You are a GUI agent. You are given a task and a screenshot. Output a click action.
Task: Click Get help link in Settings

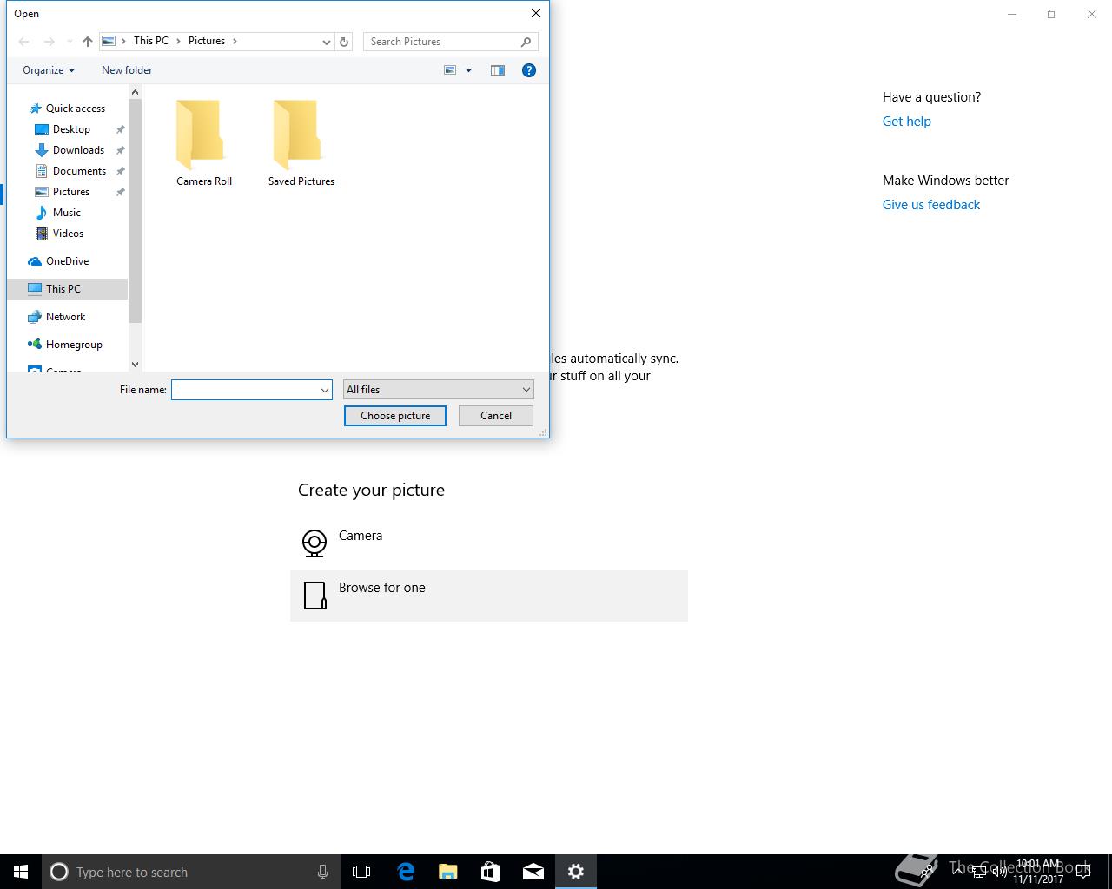tap(907, 122)
